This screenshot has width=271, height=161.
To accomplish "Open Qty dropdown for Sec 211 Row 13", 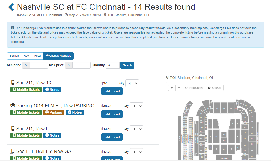I will pos(132,83).
